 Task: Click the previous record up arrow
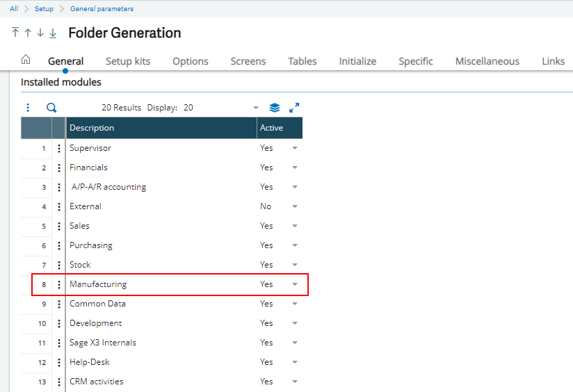point(28,33)
